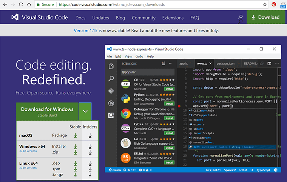
Task: Click Download for Windows Stable Build
Action: pos(47,112)
